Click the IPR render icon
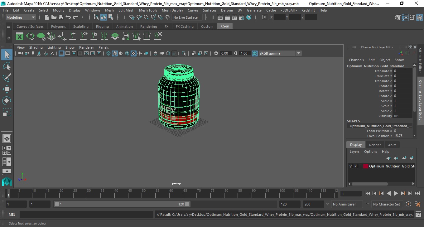The image size is (424, 227). [x=234, y=17]
